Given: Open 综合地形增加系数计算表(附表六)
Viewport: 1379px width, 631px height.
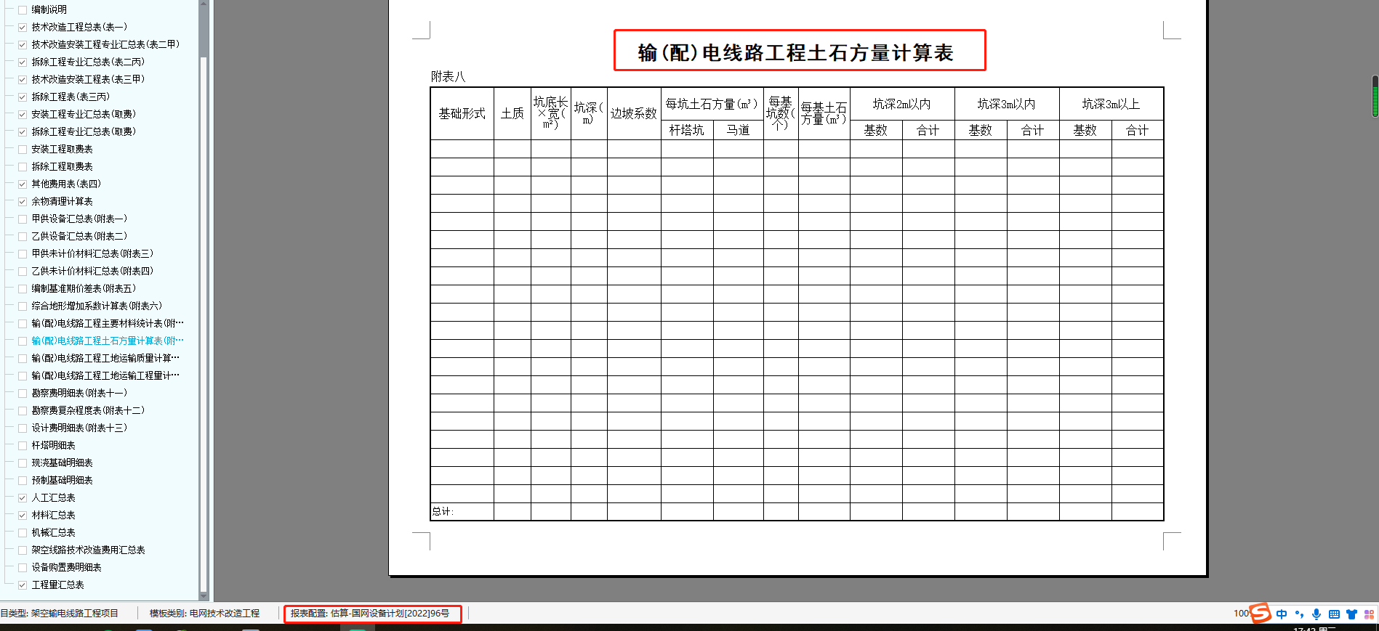Looking at the screenshot, I should tap(97, 306).
